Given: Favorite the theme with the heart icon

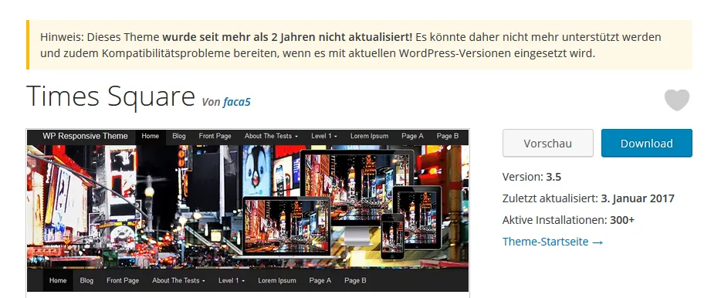Looking at the screenshot, I should pyautogui.click(x=677, y=100).
